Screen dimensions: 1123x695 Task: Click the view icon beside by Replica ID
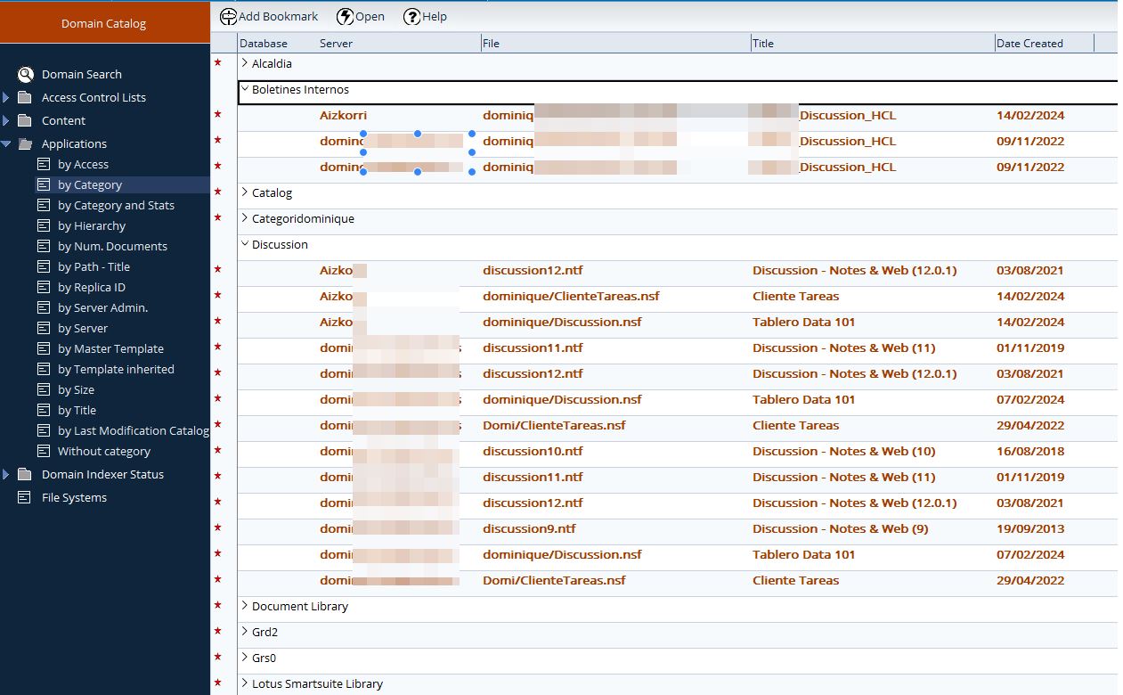click(x=44, y=287)
